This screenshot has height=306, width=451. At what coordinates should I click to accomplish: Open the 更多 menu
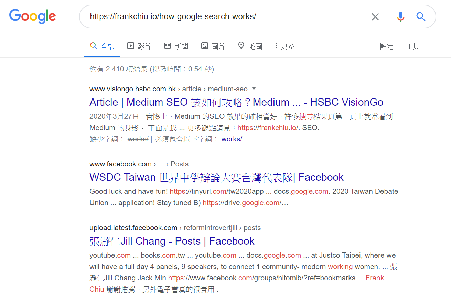click(x=285, y=46)
